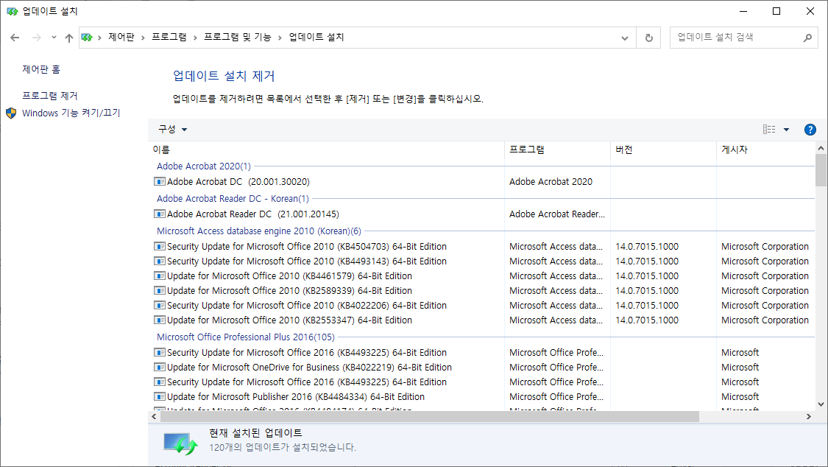The width and height of the screenshot is (828, 467).
Task: Click the 현재 설치된 업데이트 details icon
Action: coord(180,443)
